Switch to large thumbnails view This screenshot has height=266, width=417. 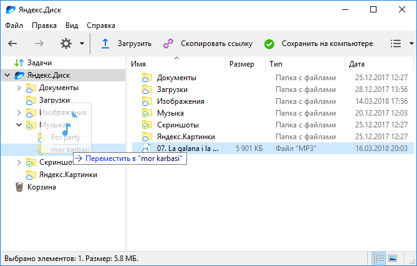(x=393, y=258)
